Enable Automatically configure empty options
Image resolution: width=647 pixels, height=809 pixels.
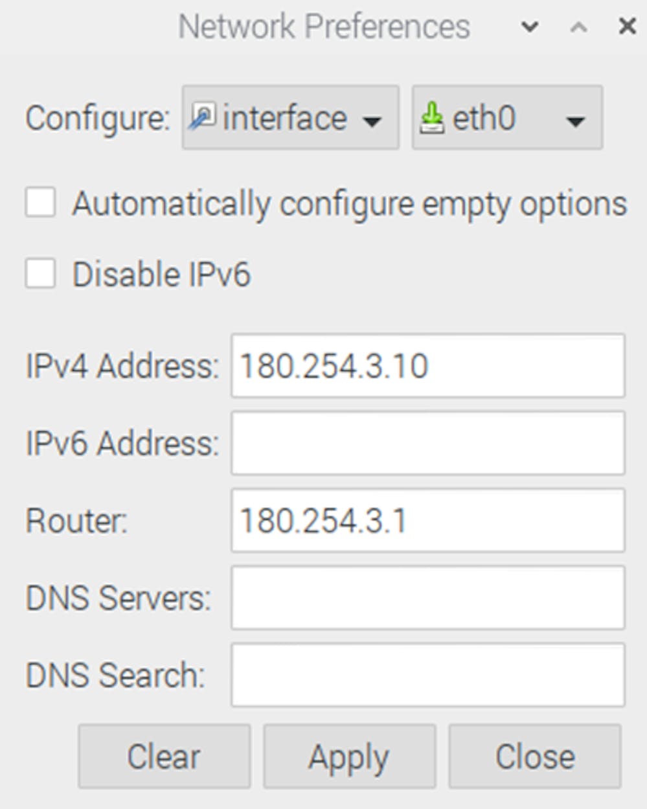click(40, 203)
